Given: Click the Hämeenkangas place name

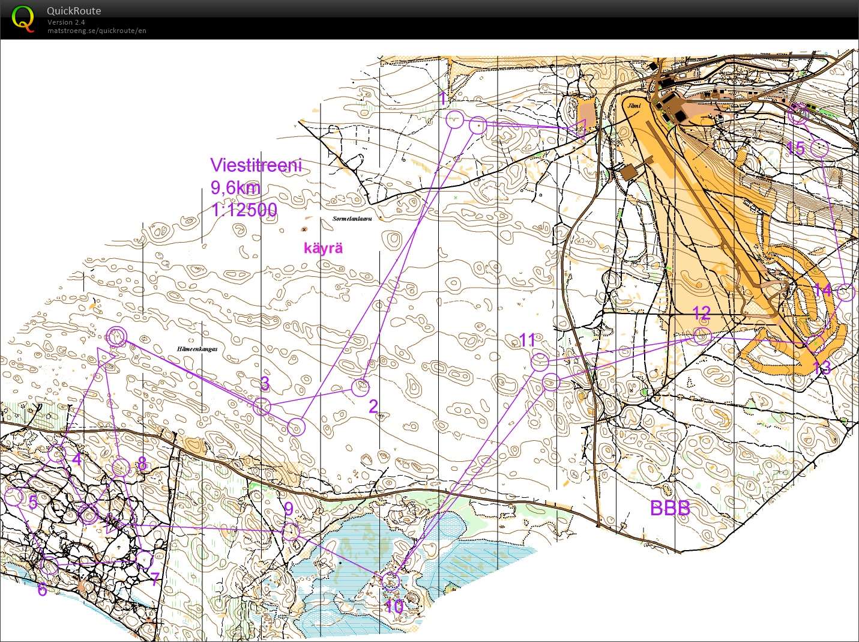Looking at the screenshot, I should coord(197,349).
